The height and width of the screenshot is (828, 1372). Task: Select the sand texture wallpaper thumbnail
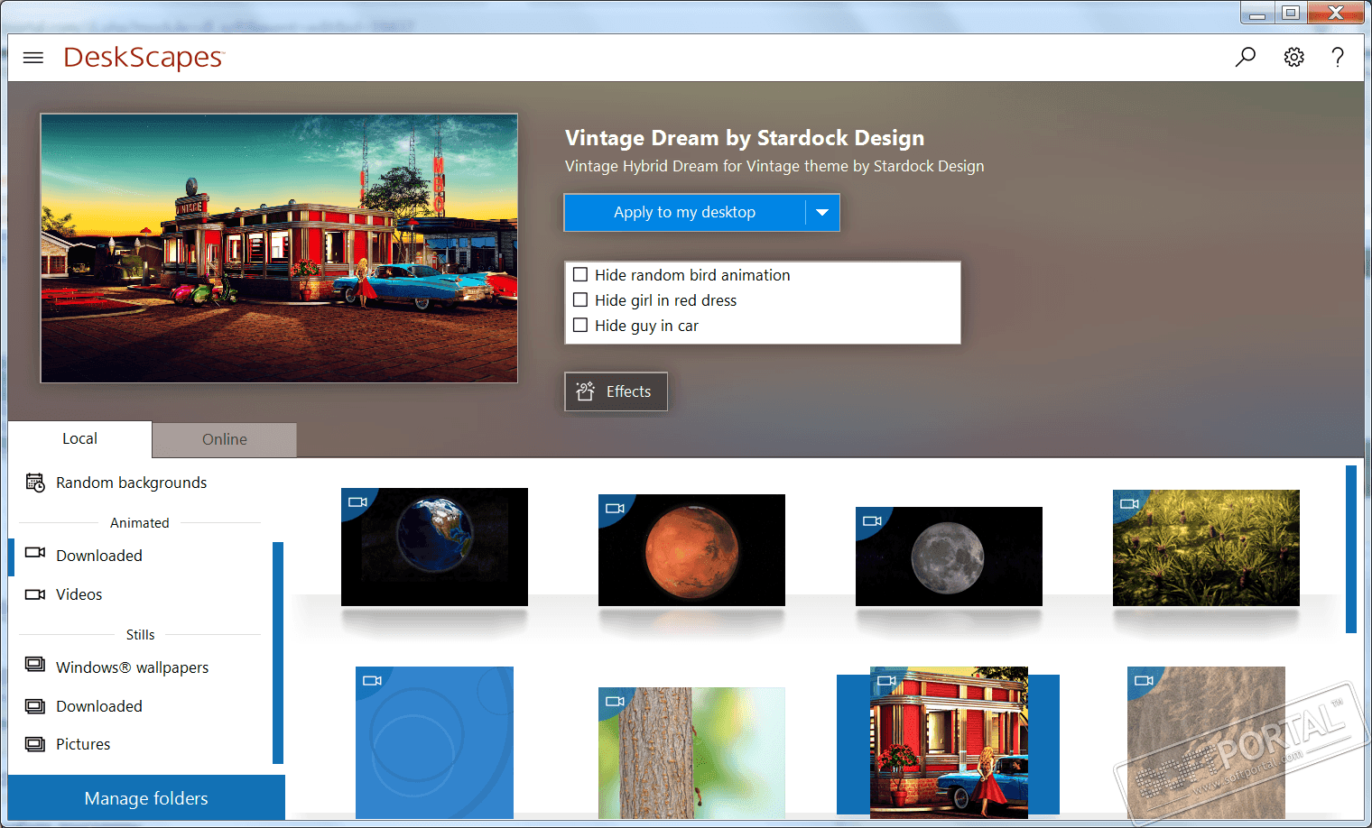click(1206, 742)
